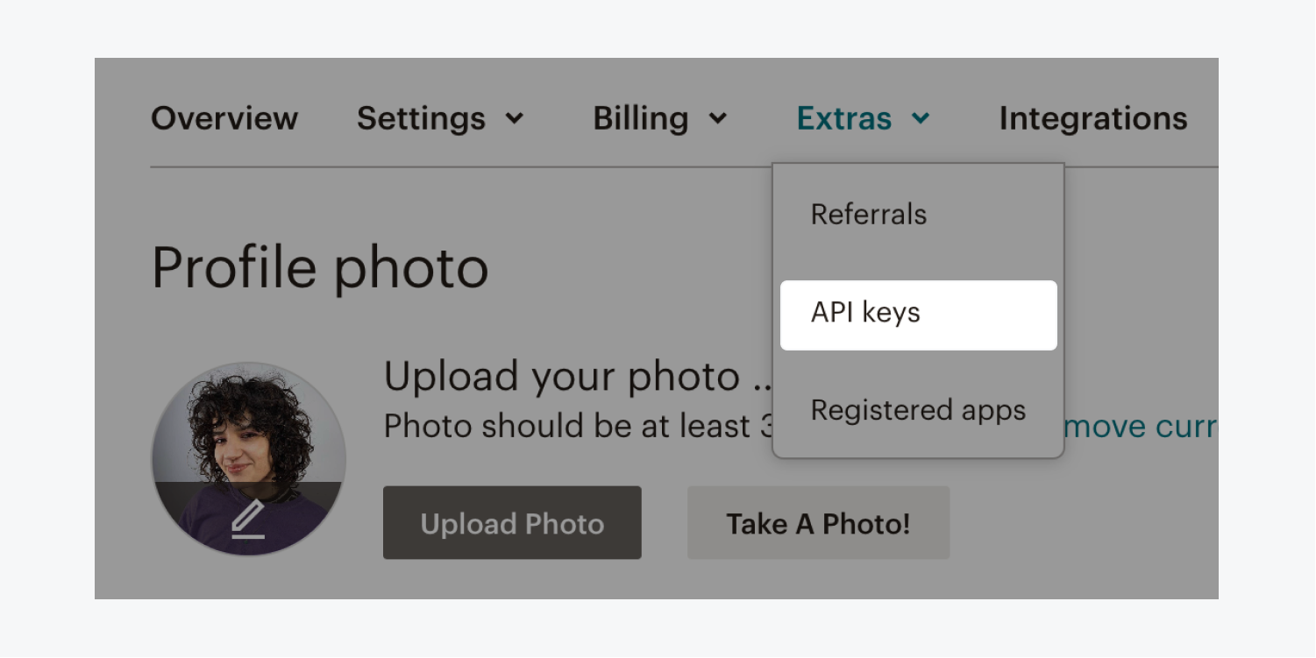
Task: Click the green Extras navigation label
Action: [844, 118]
